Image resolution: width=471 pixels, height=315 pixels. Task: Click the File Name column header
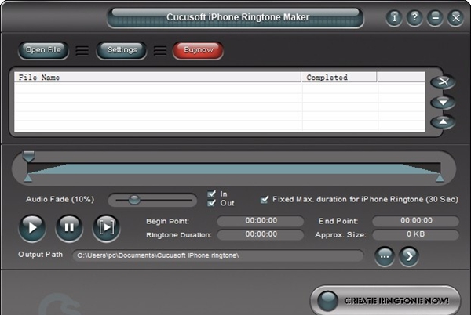point(158,78)
